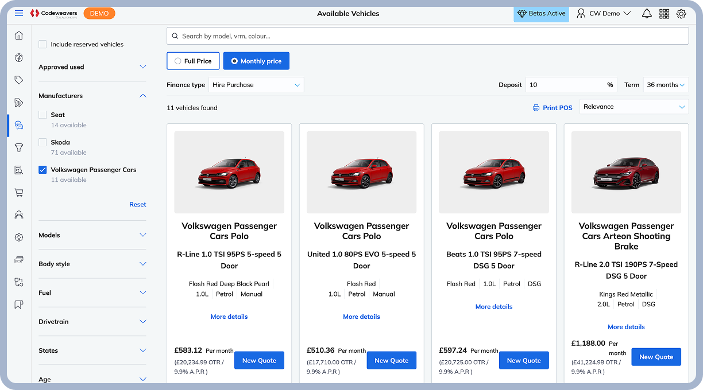The image size is (703, 390).
Task: Click the Polo United car thumbnail
Action: pos(361,172)
